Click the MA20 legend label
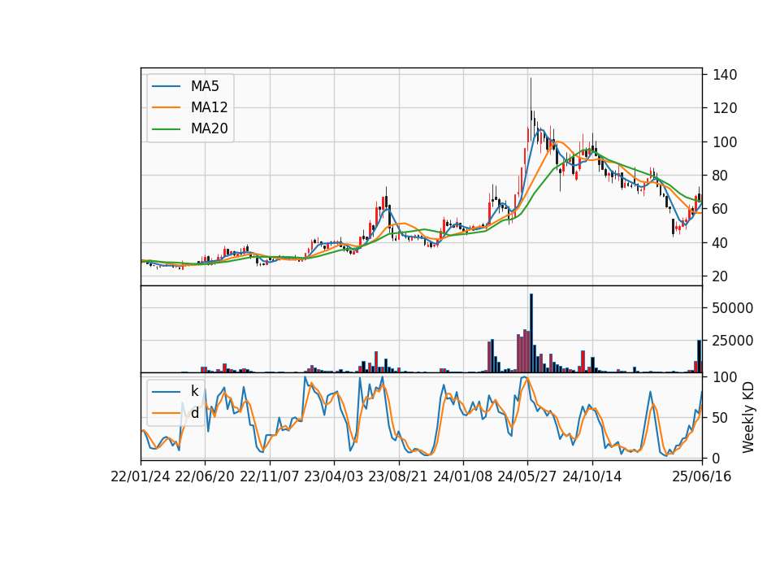 (x=209, y=128)
